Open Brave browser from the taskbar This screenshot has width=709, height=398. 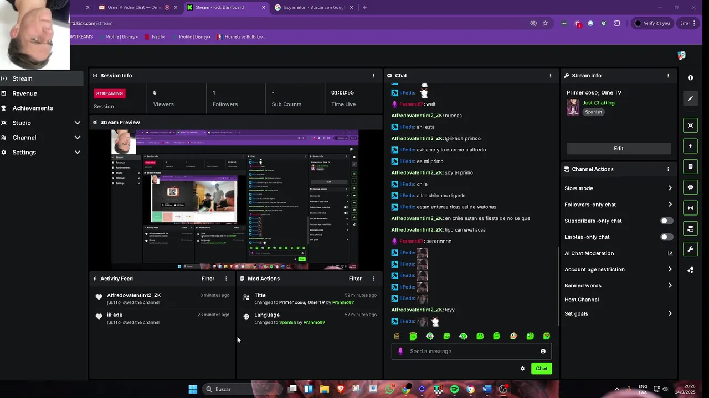[341, 389]
